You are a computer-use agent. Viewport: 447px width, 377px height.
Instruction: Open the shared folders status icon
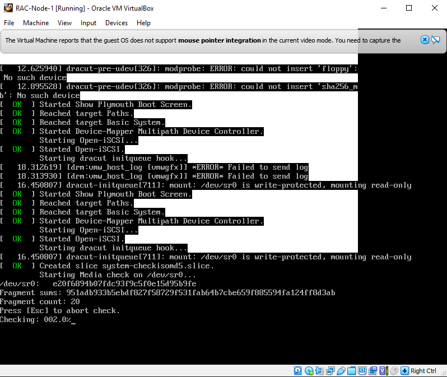[x=351, y=371]
